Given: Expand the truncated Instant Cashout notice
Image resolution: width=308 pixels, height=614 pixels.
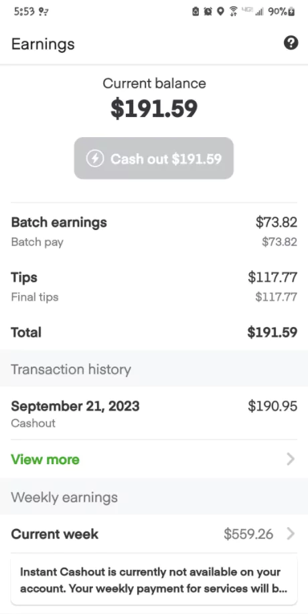Looking at the screenshot, I should click(x=154, y=581).
